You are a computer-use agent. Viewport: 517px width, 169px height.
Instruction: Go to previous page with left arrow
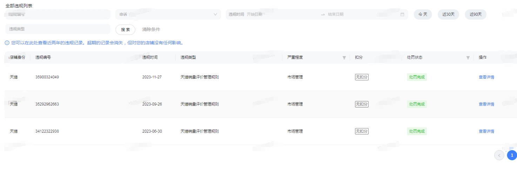coord(499,155)
